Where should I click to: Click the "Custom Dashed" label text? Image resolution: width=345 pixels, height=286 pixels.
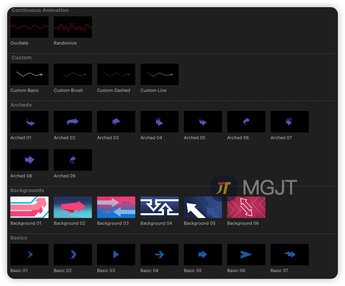pos(113,90)
